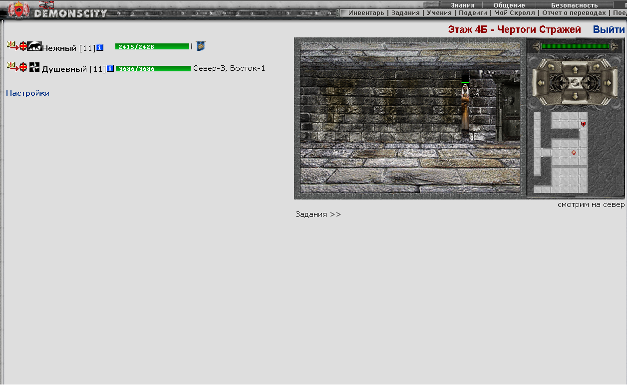Click the Demonscity crest logo
This screenshot has height=385, width=627.
(19, 10)
